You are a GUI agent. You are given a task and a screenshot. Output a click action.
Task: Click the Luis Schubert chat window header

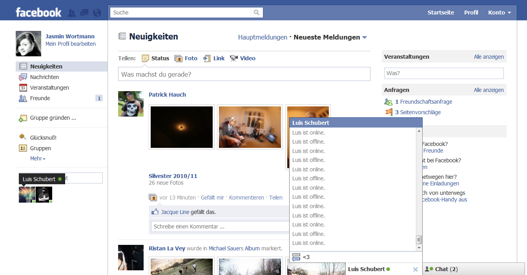[x=356, y=123]
